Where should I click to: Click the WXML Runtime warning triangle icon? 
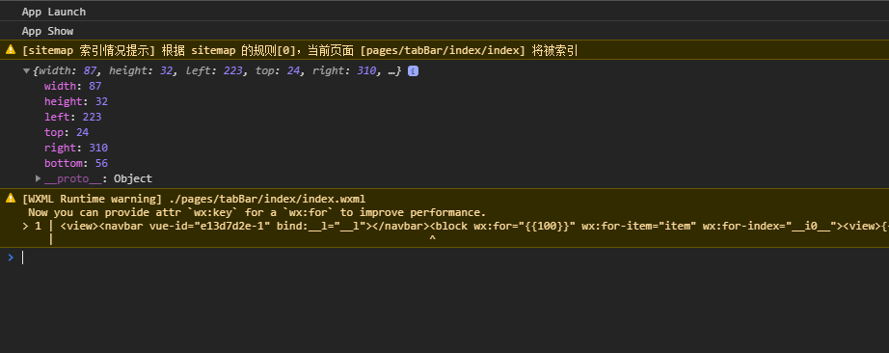11,198
